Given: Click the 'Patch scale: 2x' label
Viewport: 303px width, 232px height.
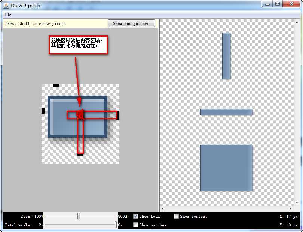Looking at the screenshot, I should point(24,225).
